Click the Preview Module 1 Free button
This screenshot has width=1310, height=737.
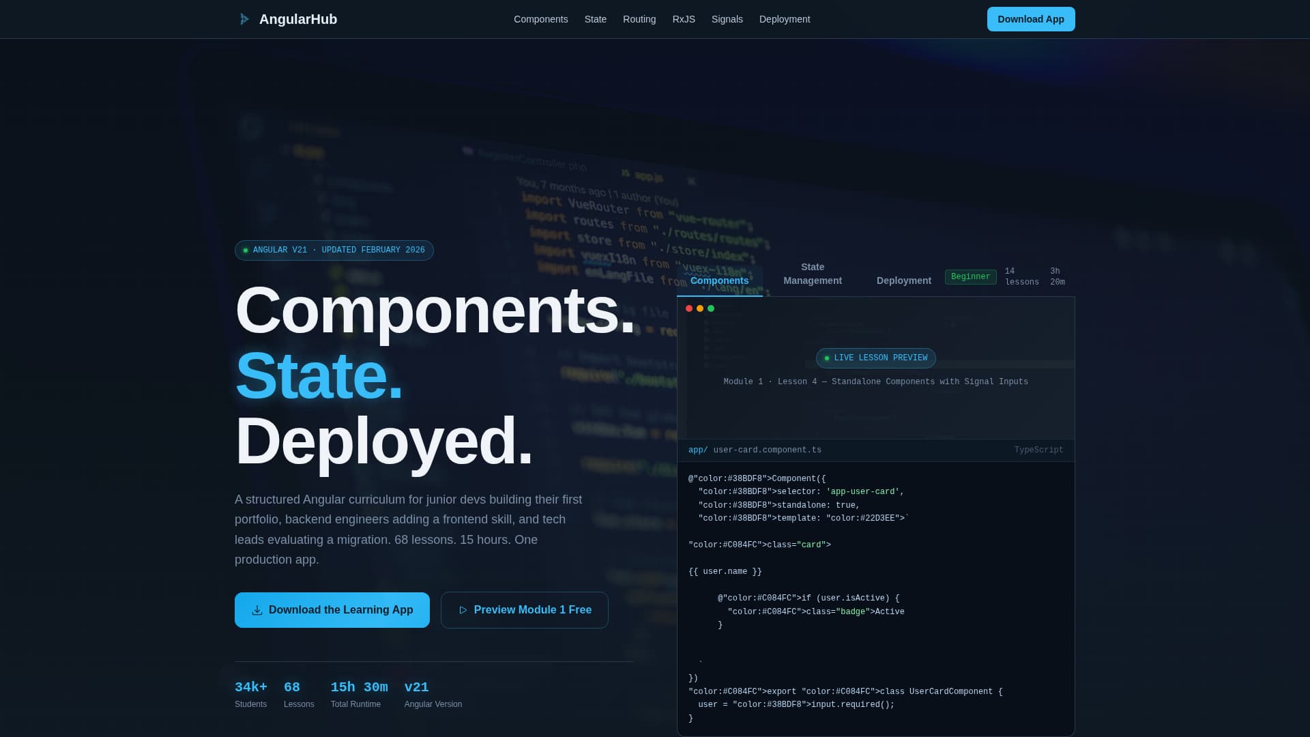click(x=524, y=609)
